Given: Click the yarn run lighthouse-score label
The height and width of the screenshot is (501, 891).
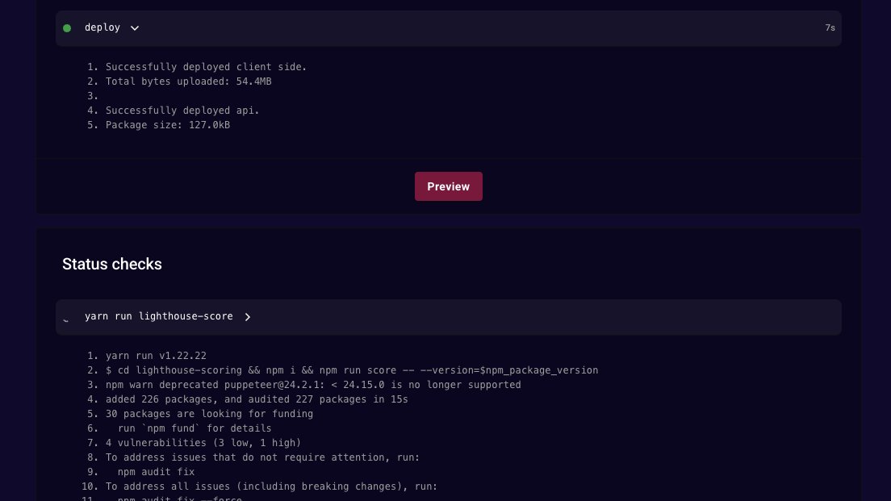Looking at the screenshot, I should point(158,316).
